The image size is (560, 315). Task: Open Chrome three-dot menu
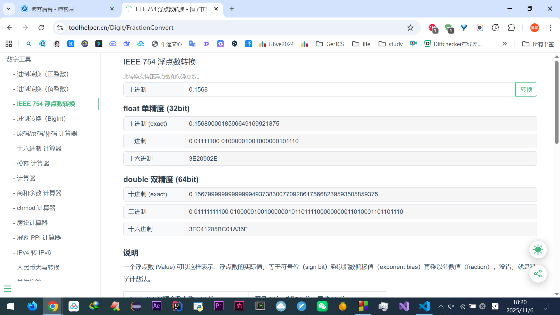click(x=550, y=28)
